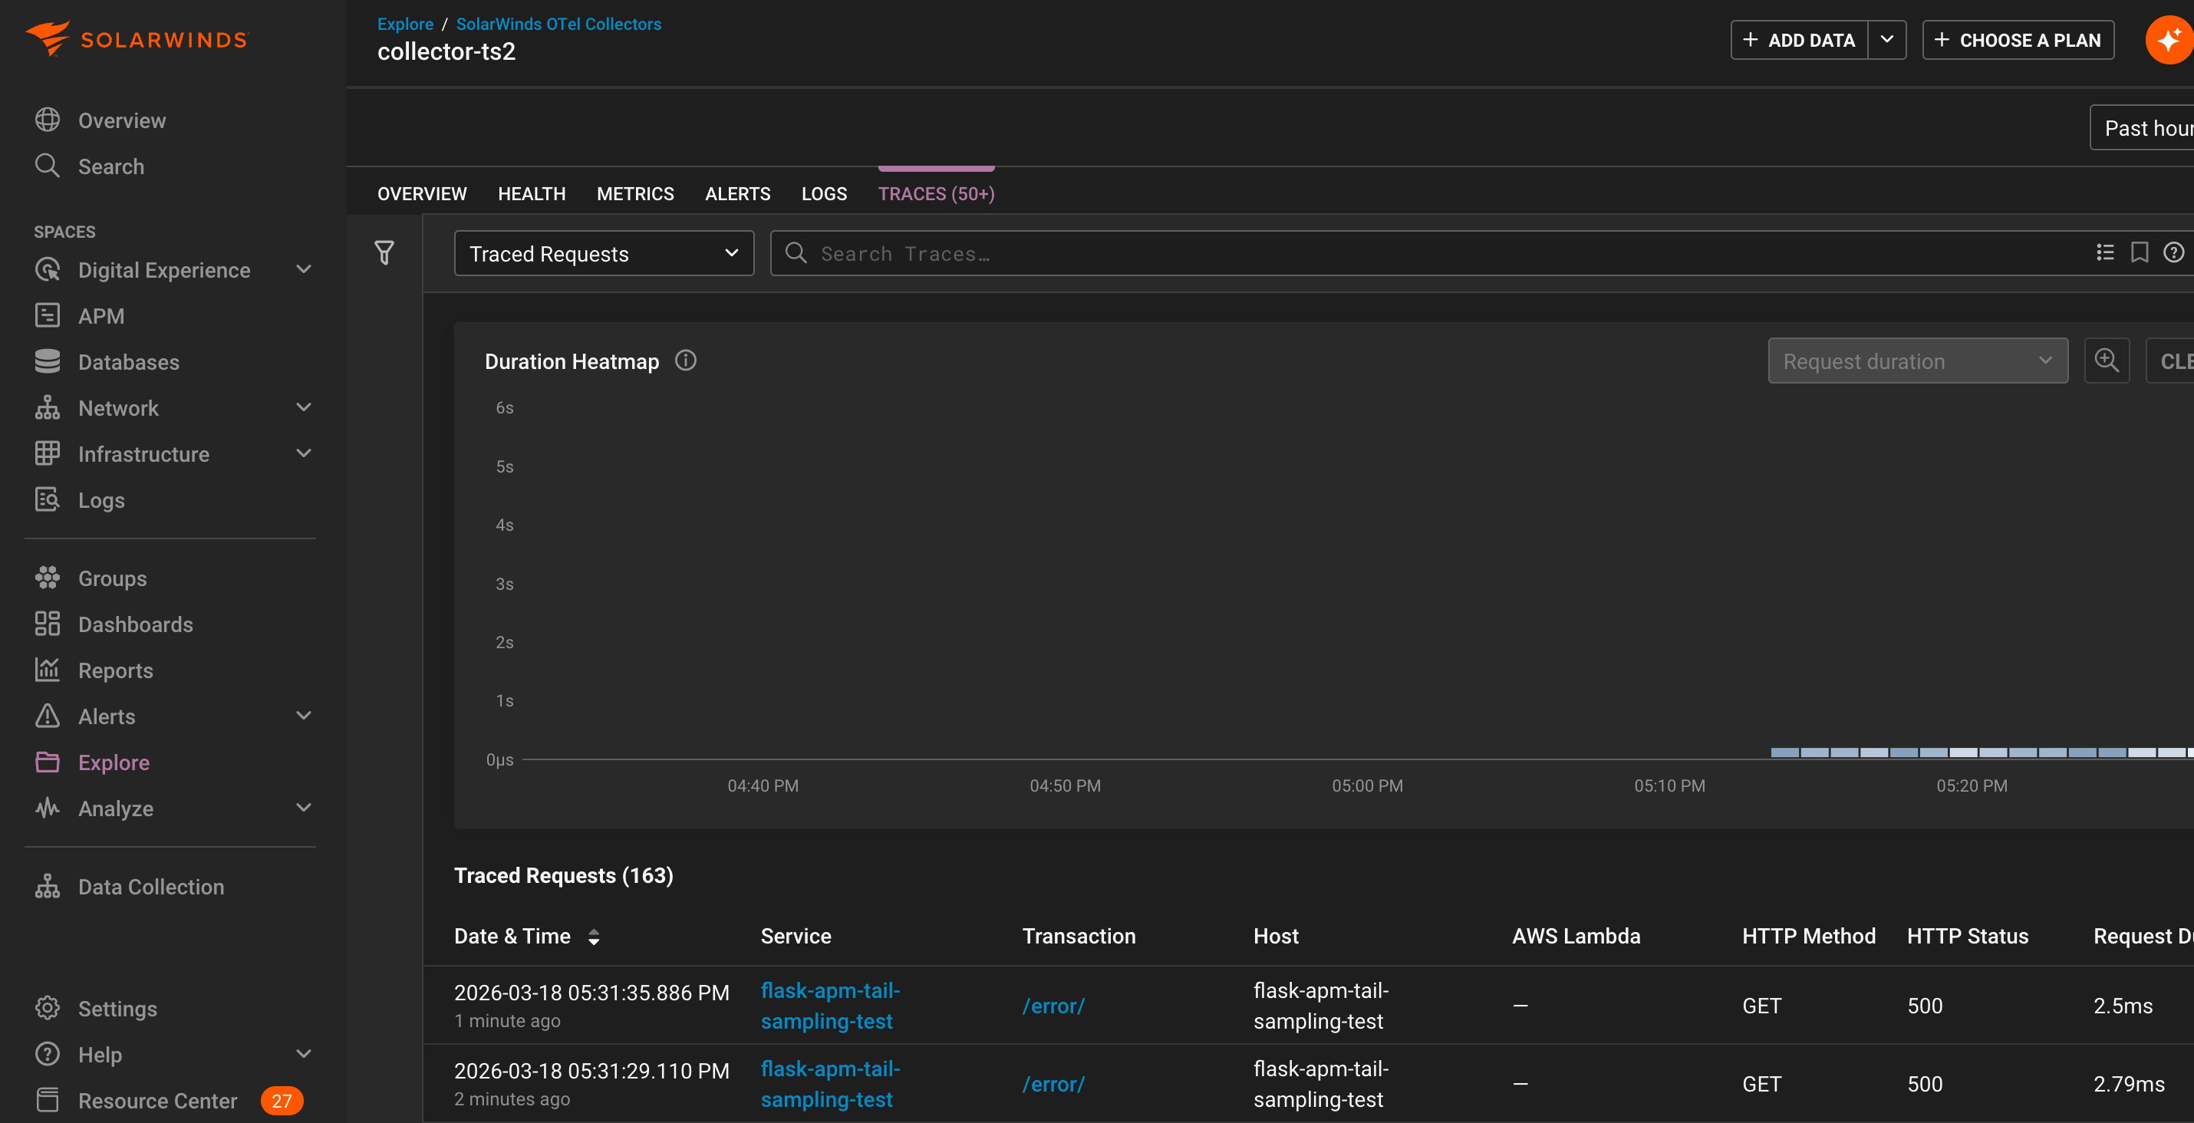Bookmark the current trace view
2194x1123 pixels.
(2140, 252)
